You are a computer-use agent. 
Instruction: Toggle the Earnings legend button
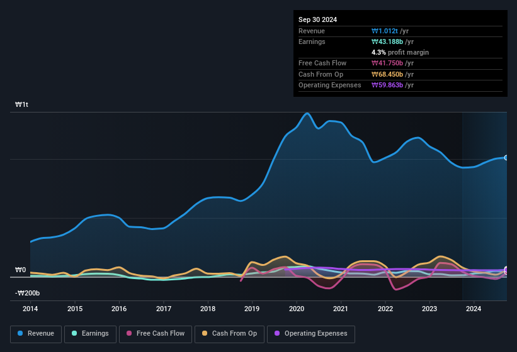tap(90, 334)
